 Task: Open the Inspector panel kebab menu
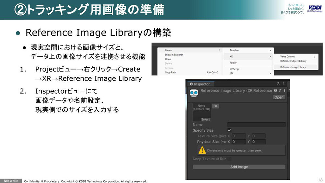pos(283,84)
